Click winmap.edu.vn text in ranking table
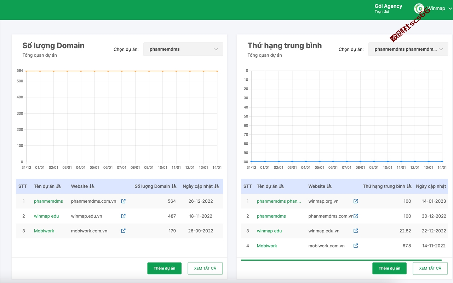453x283 pixels. pyautogui.click(x=324, y=231)
